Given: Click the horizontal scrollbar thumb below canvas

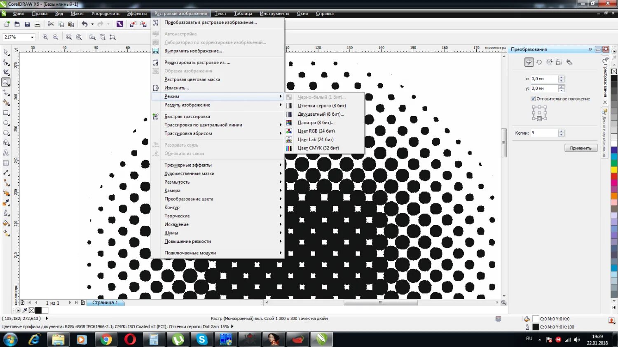Looking at the screenshot, I should [381, 303].
